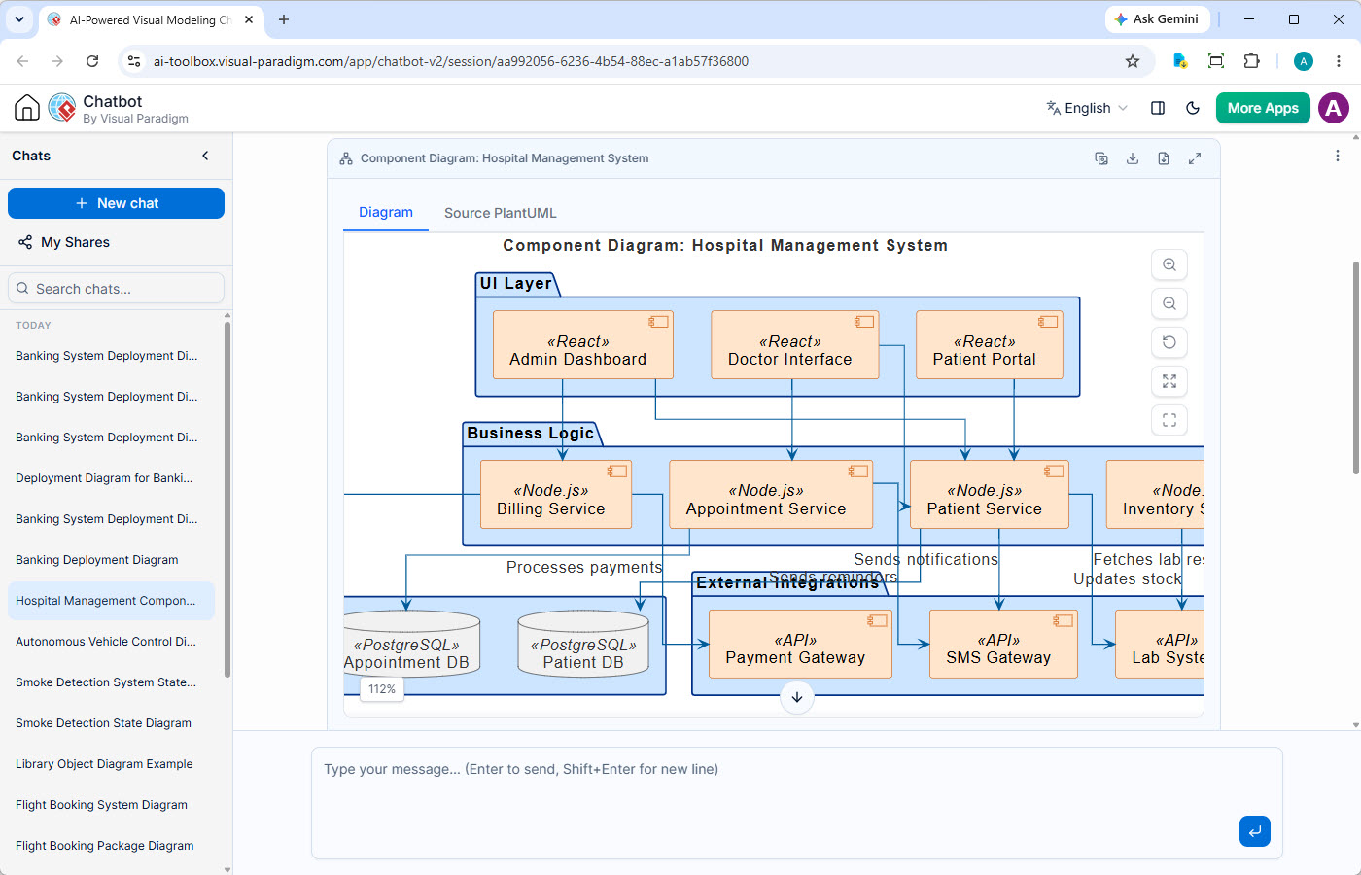The width and height of the screenshot is (1361, 875).
Task: Open the Visual Paradigm Chatbot logo
Action: tap(62, 108)
